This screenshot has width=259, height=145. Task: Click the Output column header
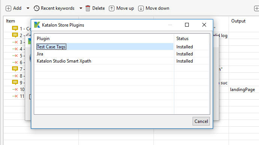[x=238, y=21]
